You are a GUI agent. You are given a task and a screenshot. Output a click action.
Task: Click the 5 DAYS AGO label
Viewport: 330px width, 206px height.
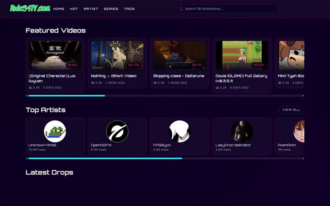[x=52, y=87]
